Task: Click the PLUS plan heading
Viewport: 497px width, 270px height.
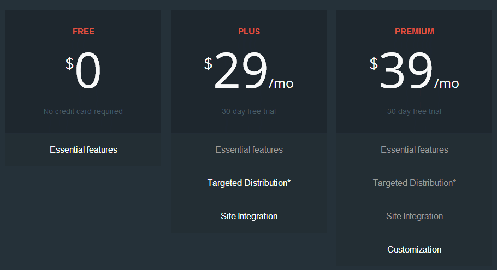Action: [x=249, y=32]
